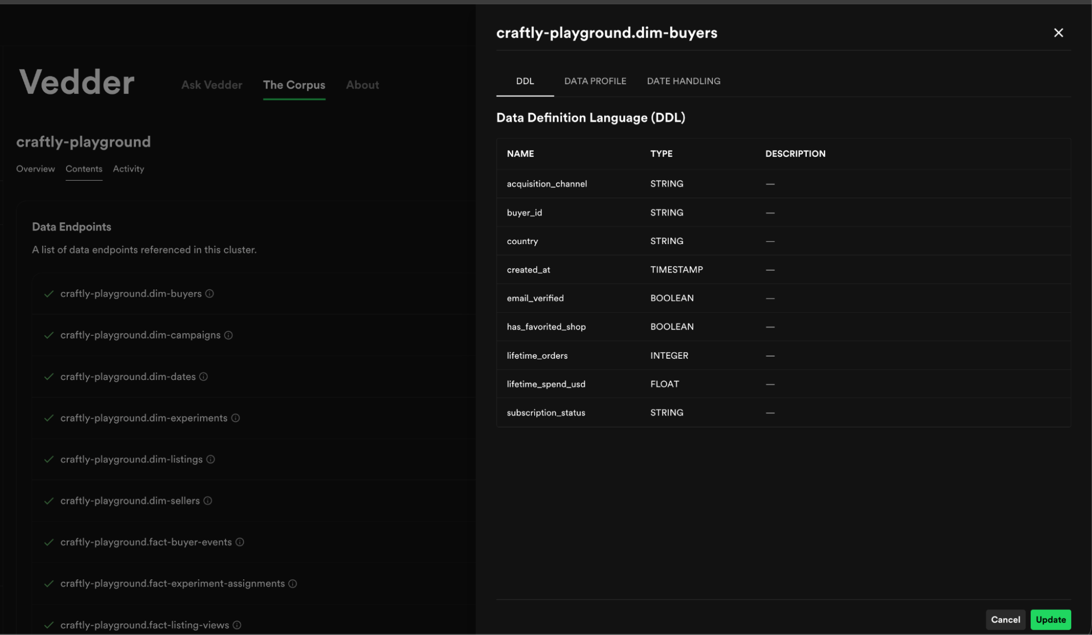Edit description cell for acquisition_channel
The height and width of the screenshot is (635, 1092).
click(x=770, y=184)
